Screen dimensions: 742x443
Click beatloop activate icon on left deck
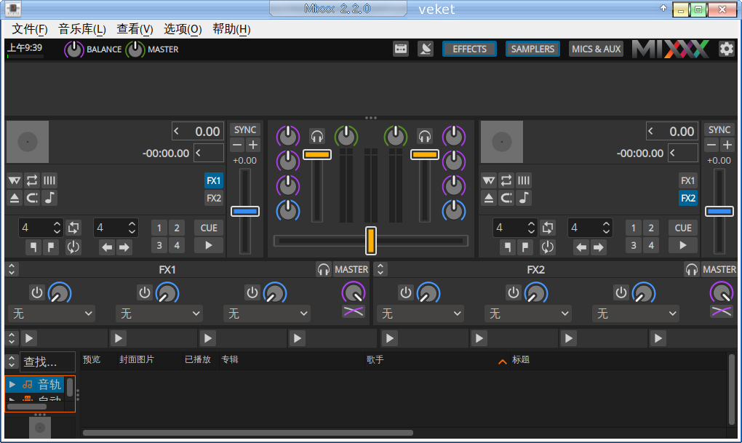73,228
